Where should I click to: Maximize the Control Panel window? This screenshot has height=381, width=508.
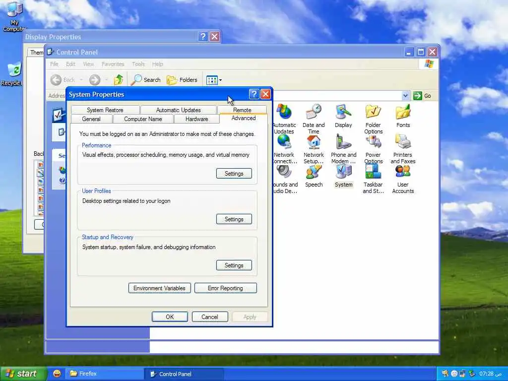point(421,52)
